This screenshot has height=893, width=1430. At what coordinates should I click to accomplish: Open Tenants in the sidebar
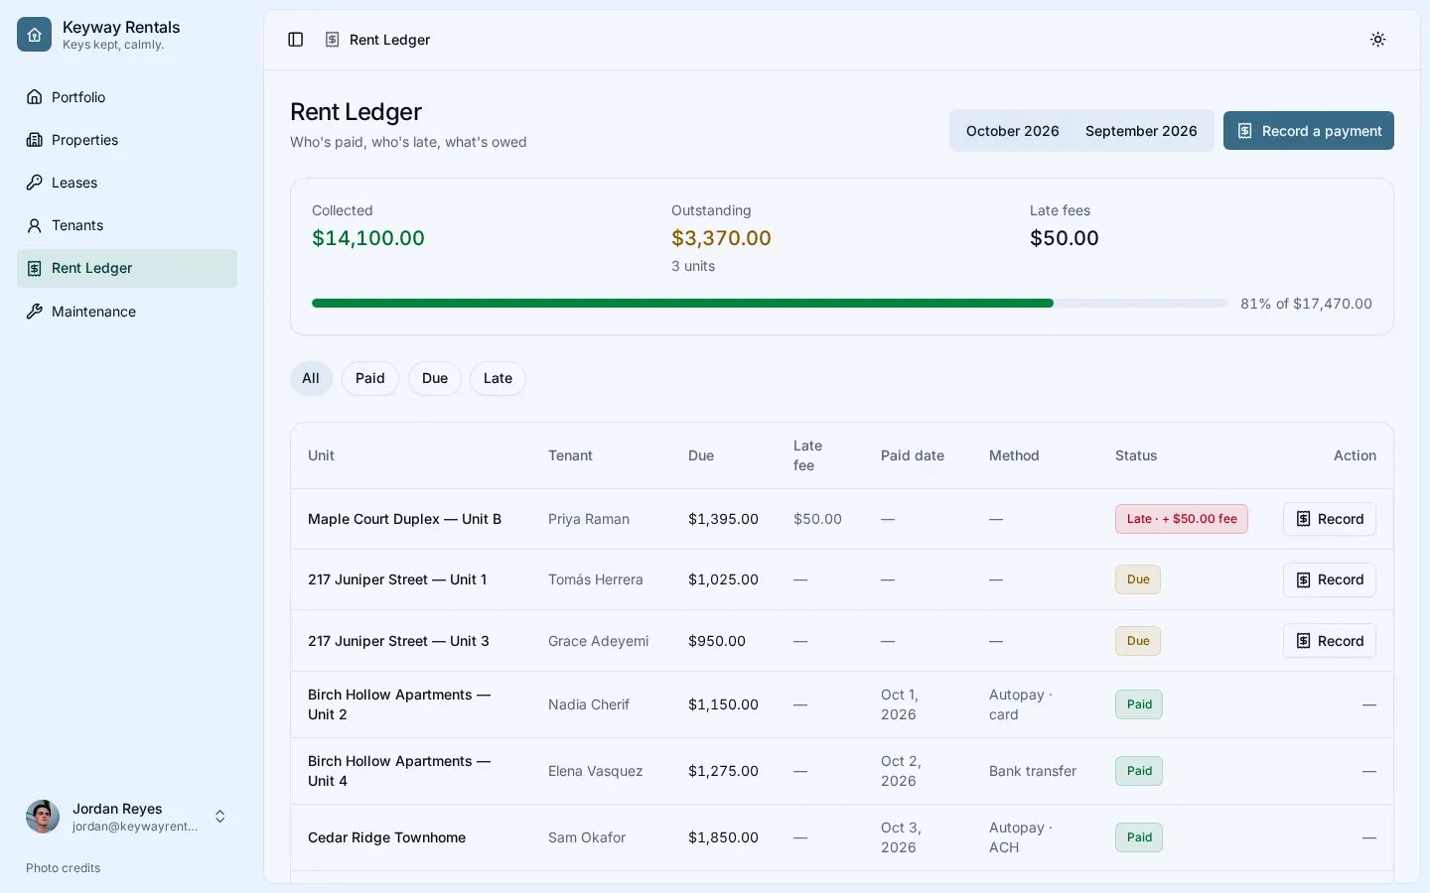[127, 225]
